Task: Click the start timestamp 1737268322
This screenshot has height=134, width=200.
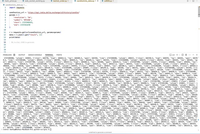Action: point(27,22)
